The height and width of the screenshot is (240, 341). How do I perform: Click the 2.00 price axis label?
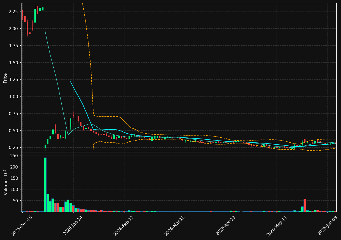(14, 29)
